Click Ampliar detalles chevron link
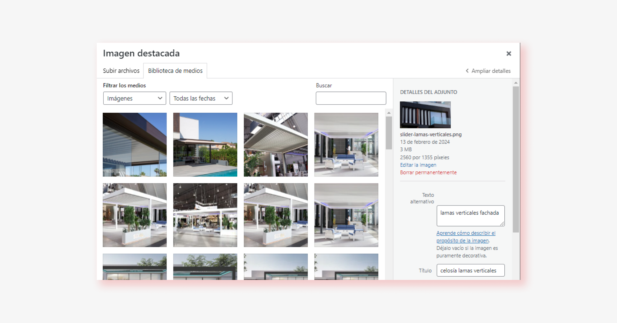 pyautogui.click(x=488, y=71)
